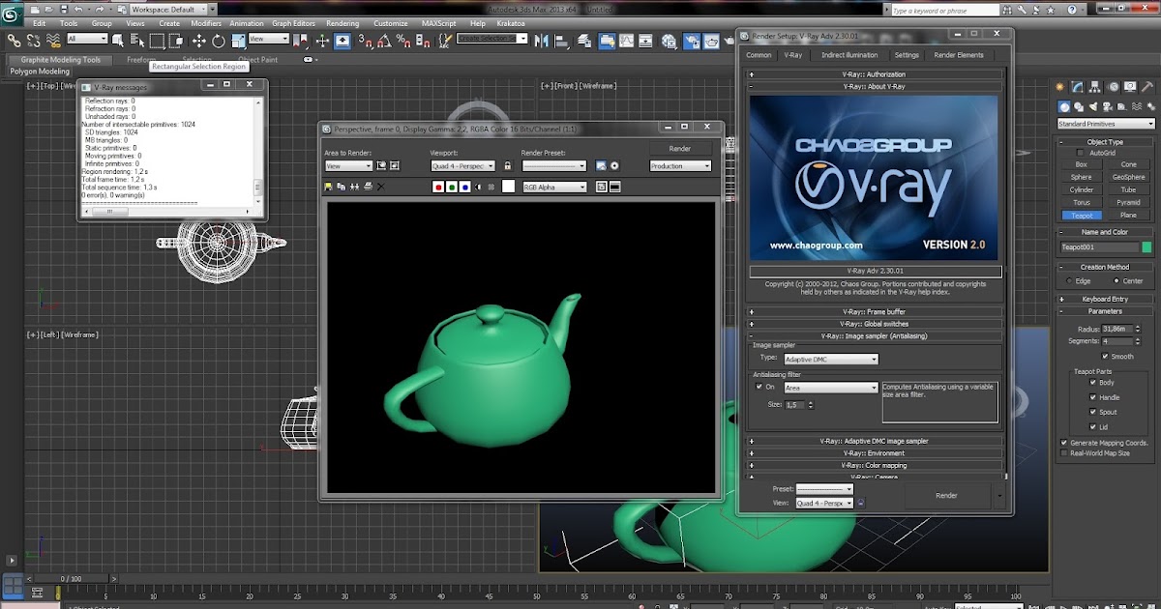The image size is (1161, 609).
Task: Open the Image sampler Type dropdown
Action: pos(831,359)
